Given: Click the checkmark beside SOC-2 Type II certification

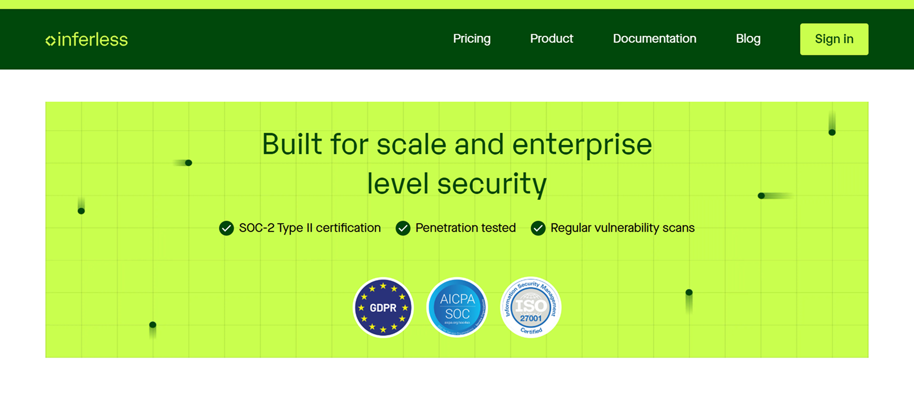Looking at the screenshot, I should coord(226,228).
